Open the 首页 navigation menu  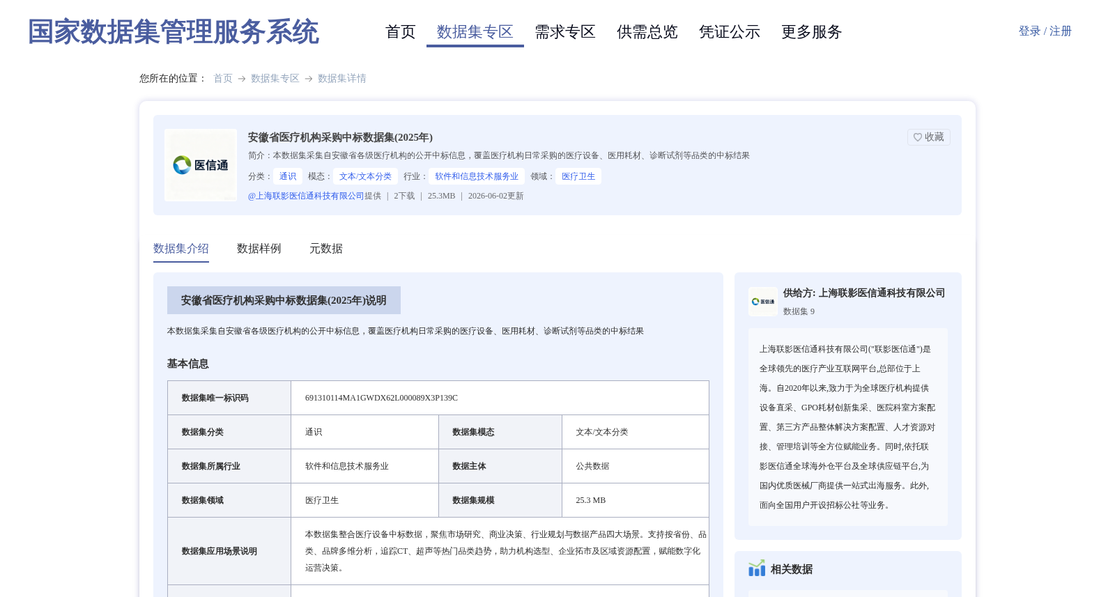coord(401,32)
